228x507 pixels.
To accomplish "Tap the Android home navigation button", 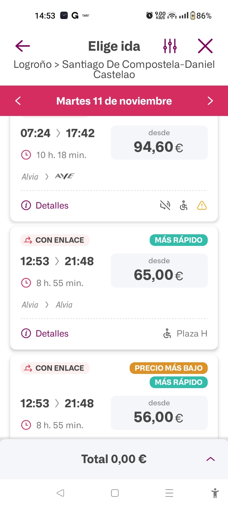I will (115, 493).
